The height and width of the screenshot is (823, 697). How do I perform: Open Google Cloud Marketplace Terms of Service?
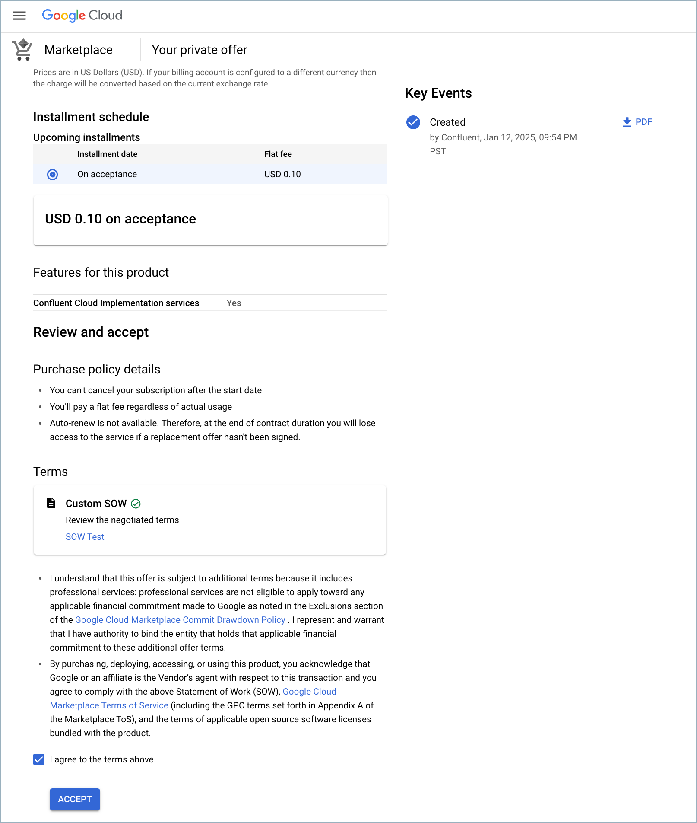(109, 705)
